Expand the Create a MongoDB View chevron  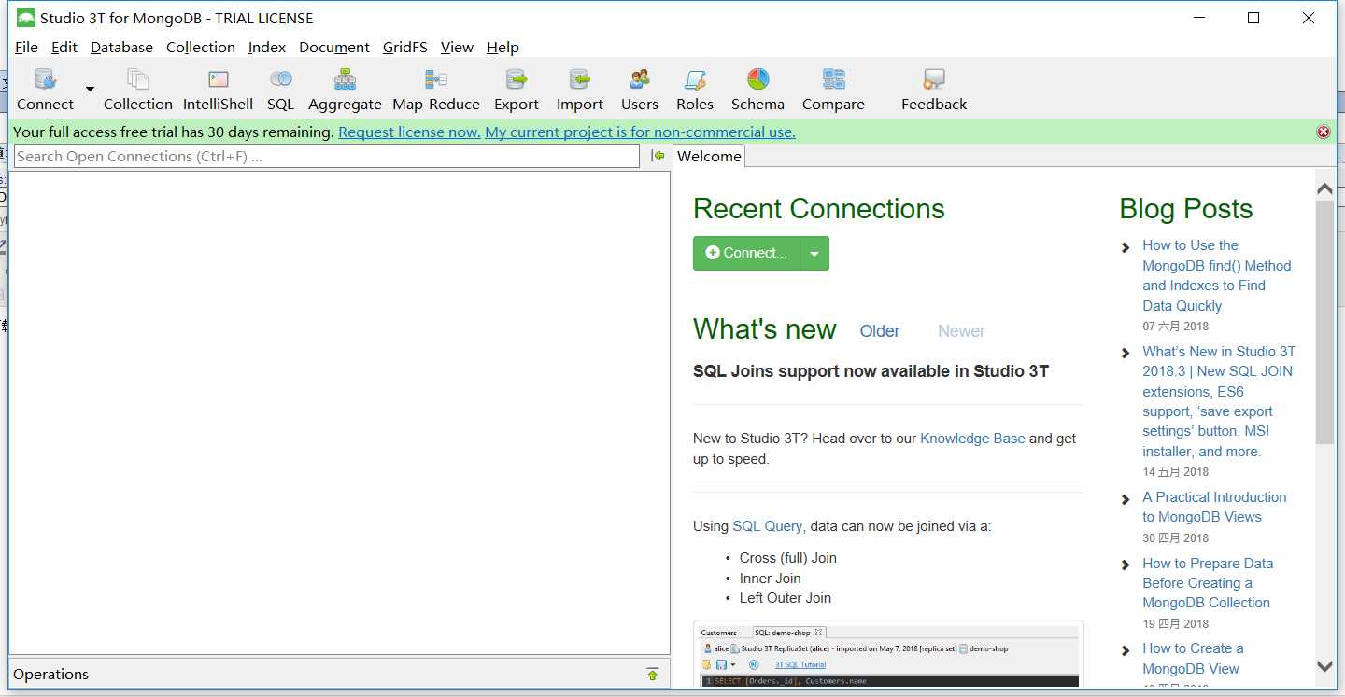pos(1126,650)
